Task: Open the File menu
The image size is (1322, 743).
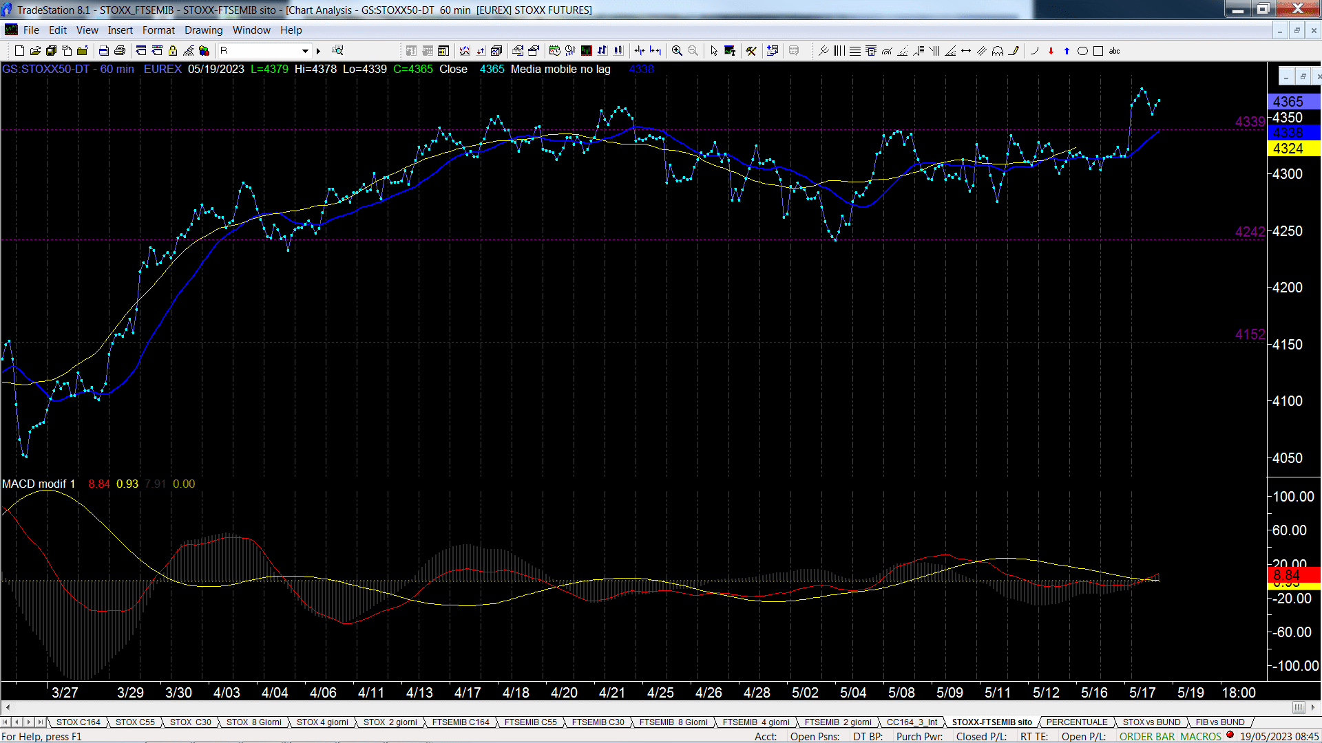Action: click(x=31, y=30)
